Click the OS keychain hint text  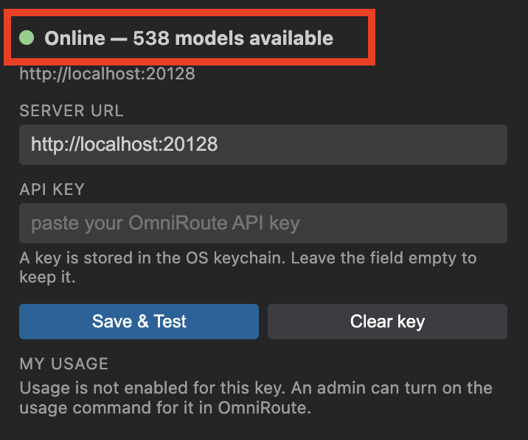pos(248,268)
